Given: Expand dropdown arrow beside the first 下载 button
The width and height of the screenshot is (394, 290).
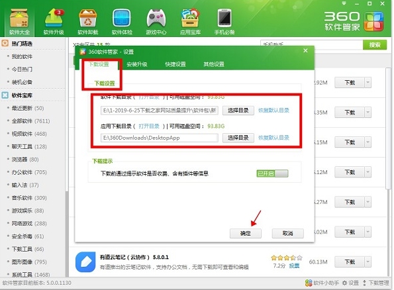Looking at the screenshot, I should pyautogui.click(x=368, y=83).
